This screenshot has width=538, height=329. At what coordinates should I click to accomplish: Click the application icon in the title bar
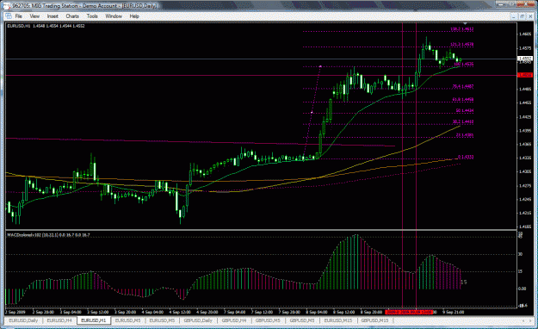[7, 6]
